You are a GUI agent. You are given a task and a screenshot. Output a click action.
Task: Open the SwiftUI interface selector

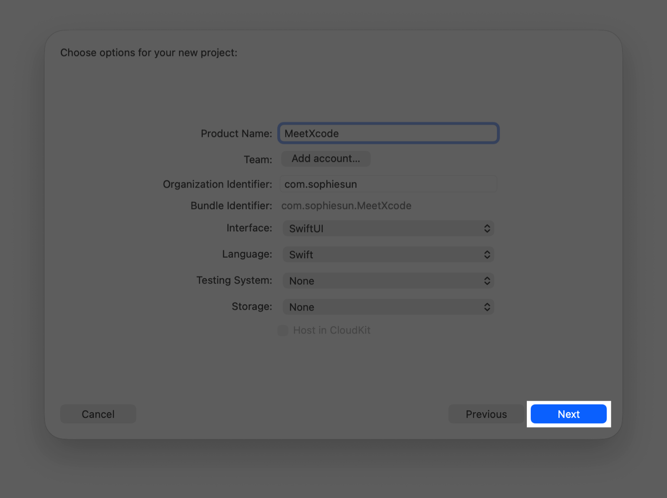point(388,228)
